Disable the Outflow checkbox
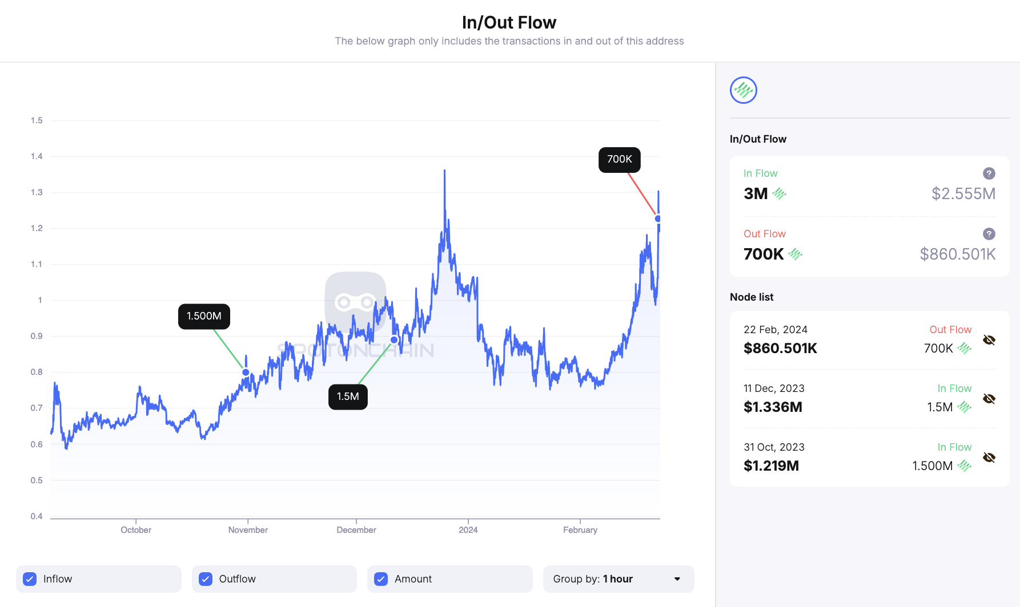The height and width of the screenshot is (607, 1020). click(x=205, y=578)
